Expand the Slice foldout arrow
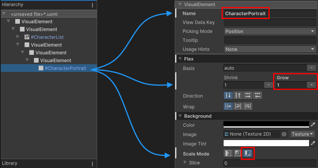This screenshot has height=168, width=318. tap(185, 162)
